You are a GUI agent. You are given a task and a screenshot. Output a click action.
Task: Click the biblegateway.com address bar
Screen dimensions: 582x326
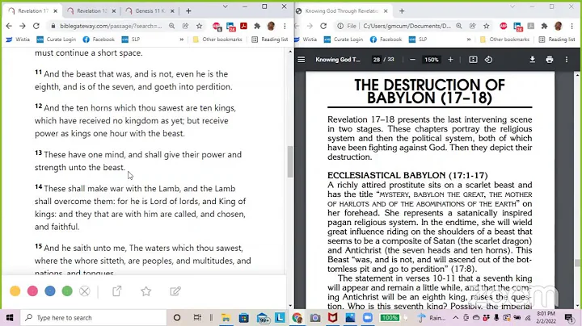[x=111, y=26]
